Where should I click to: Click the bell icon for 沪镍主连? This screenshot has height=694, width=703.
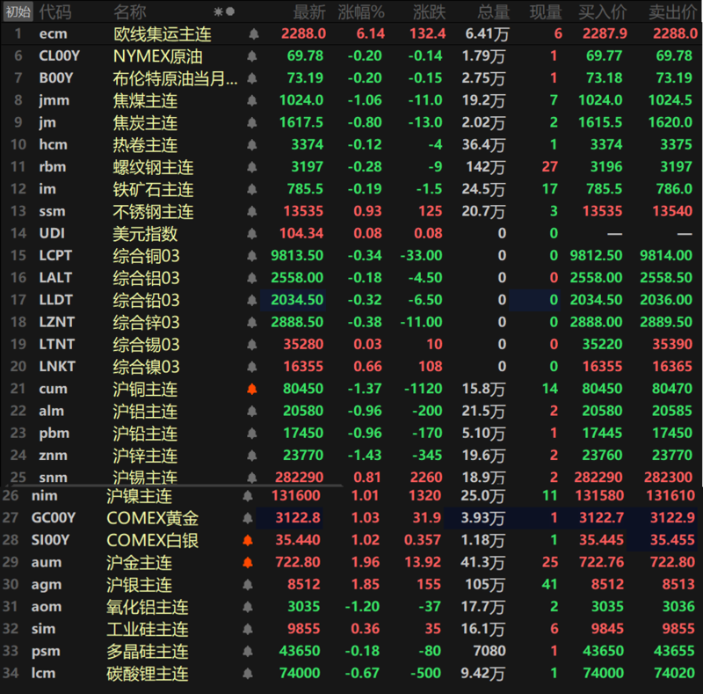point(248,496)
